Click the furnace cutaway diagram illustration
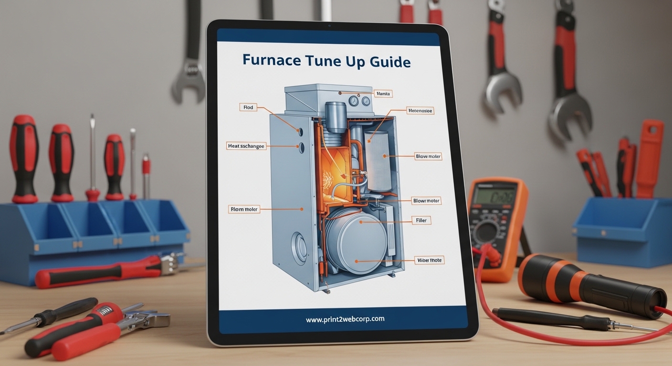This screenshot has height=366, width=672. 336,188
